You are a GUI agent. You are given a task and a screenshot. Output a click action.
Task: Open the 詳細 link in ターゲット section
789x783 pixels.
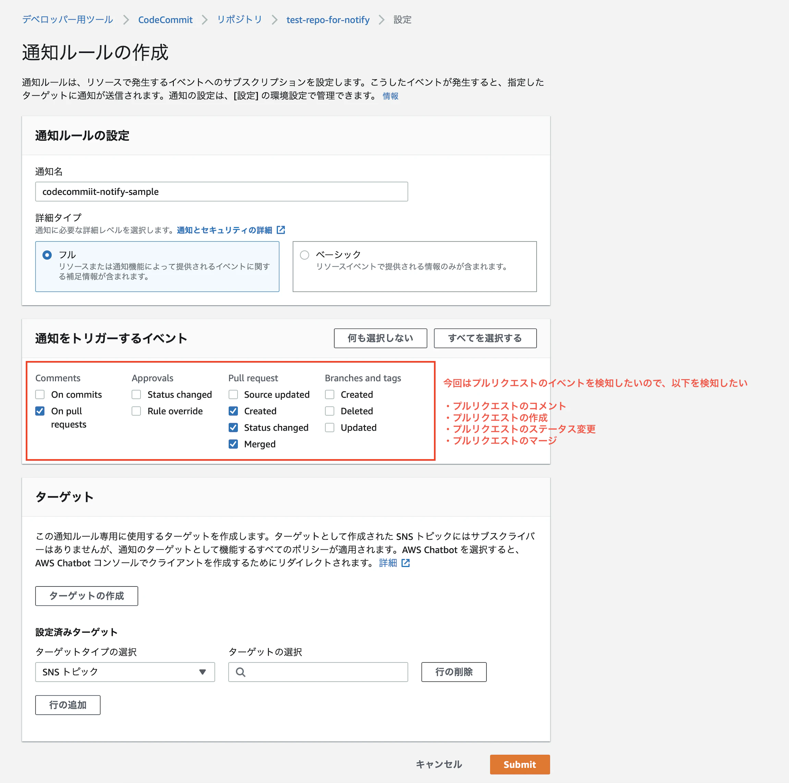pyautogui.click(x=388, y=563)
